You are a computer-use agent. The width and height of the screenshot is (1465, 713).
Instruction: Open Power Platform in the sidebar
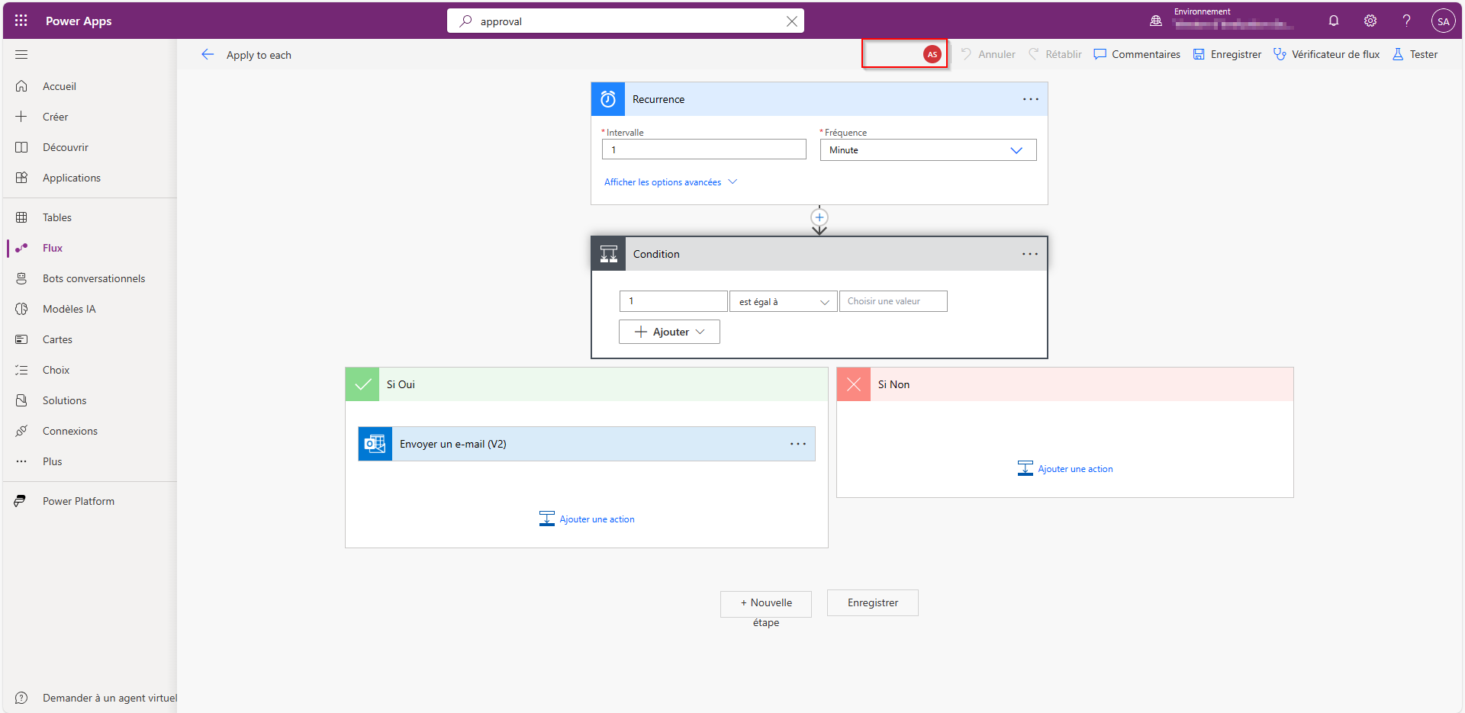point(90,501)
